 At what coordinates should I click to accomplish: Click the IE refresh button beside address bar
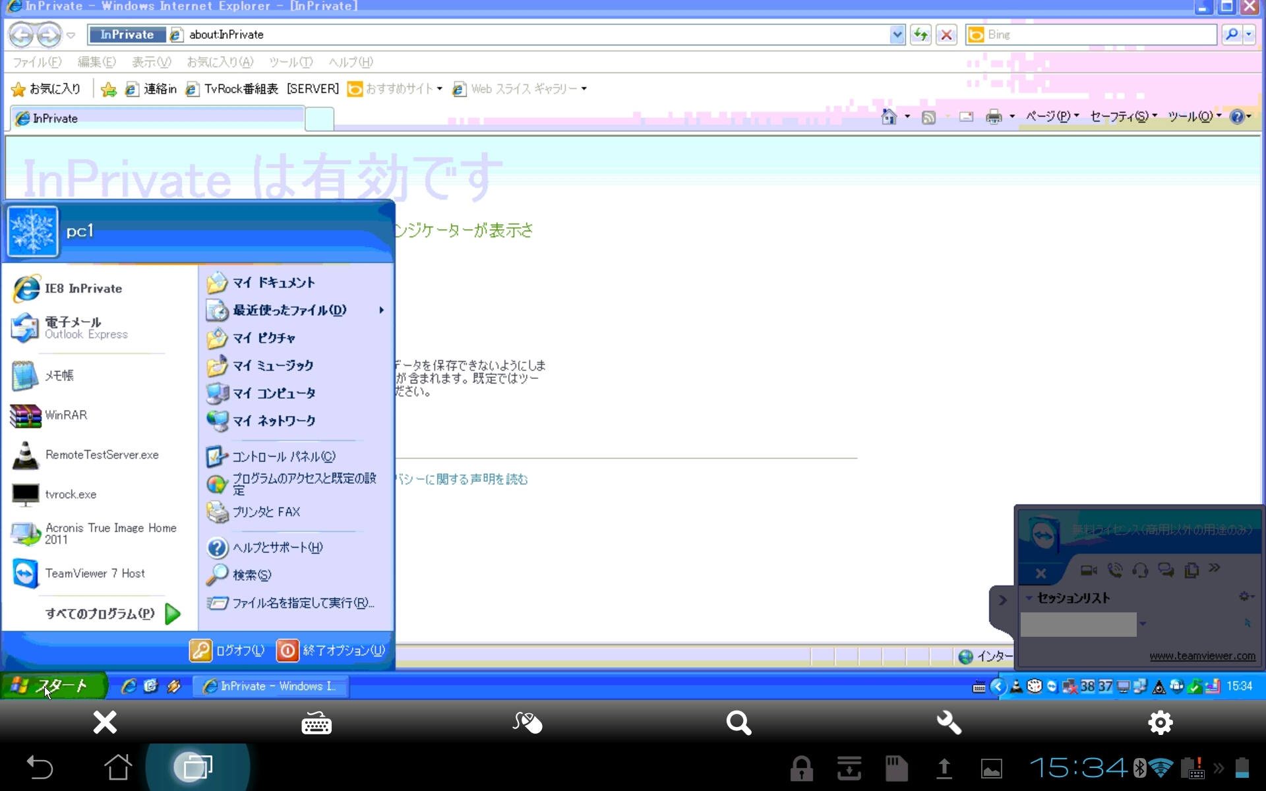tap(920, 35)
